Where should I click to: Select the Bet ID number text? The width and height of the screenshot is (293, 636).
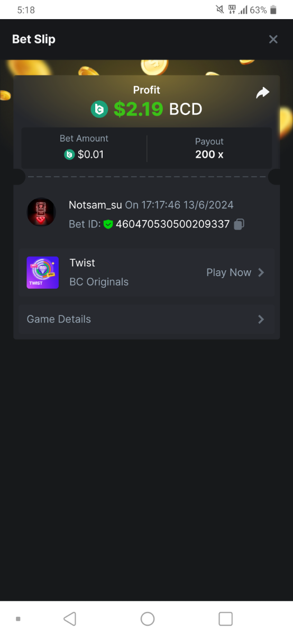[172, 224]
